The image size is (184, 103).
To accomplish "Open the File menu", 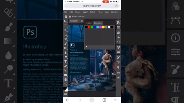I will (x=66, y=12).
